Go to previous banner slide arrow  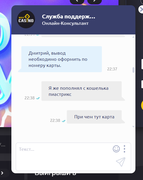point(77,2)
